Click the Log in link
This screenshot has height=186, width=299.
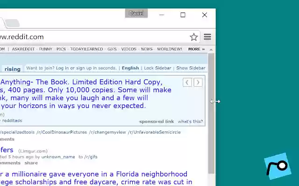(62, 68)
